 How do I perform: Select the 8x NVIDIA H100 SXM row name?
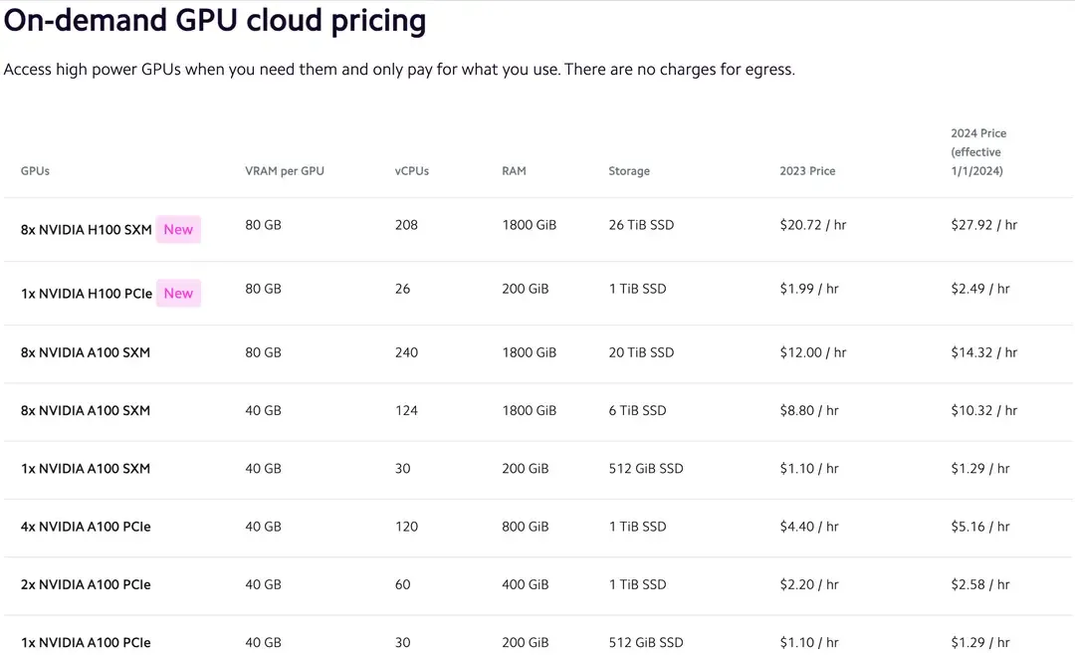87,230
